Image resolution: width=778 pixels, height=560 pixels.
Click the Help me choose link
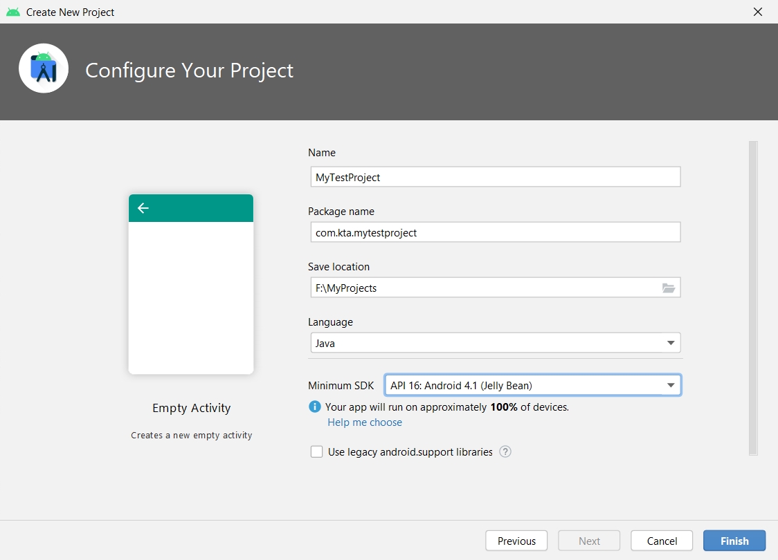click(365, 422)
